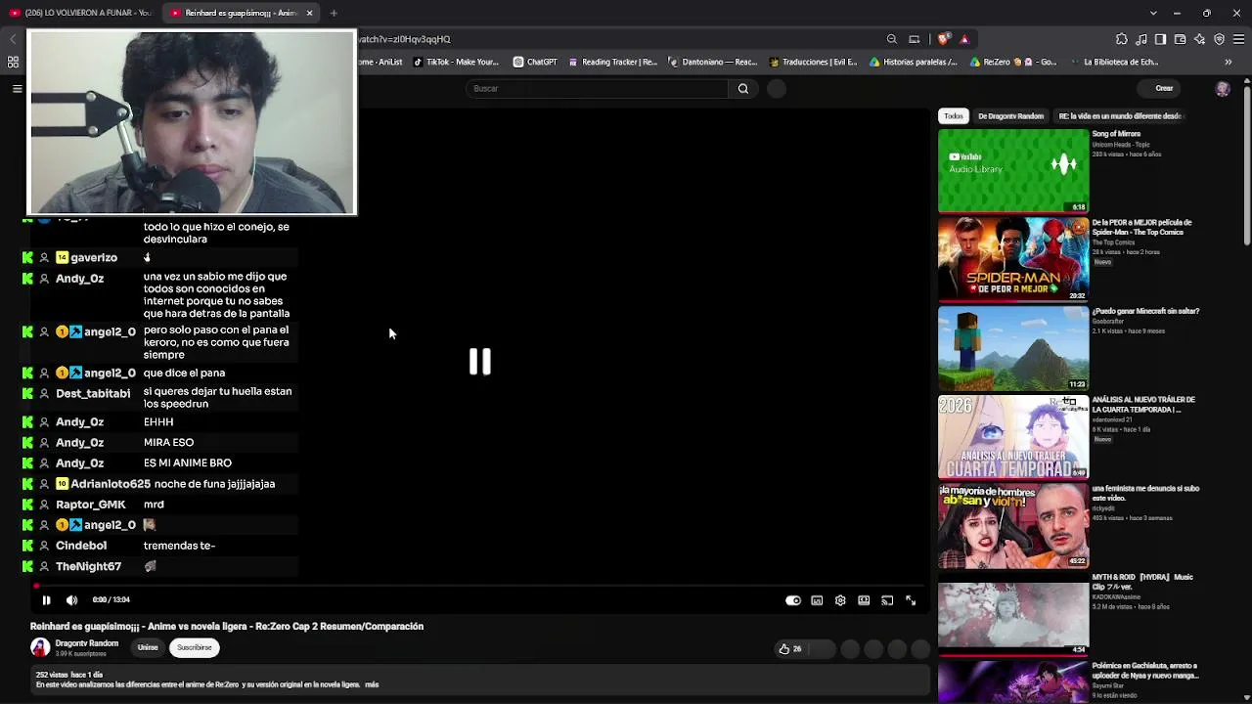Open the Gachiakuta polémica video thumbnail
Viewport: 1252px width, 704px height.
1013,682
